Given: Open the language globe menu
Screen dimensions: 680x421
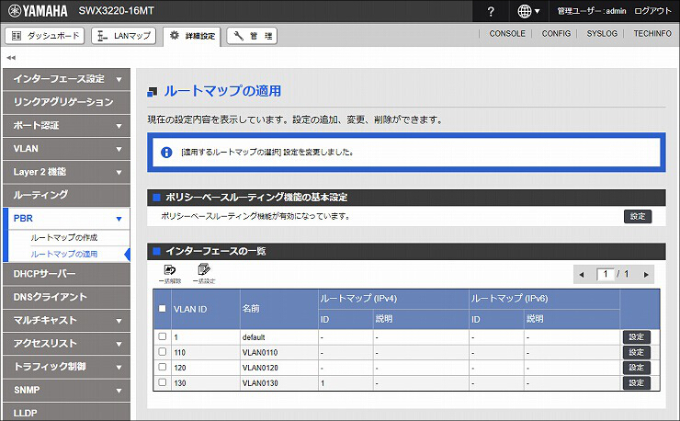Looking at the screenshot, I should click(x=528, y=11).
